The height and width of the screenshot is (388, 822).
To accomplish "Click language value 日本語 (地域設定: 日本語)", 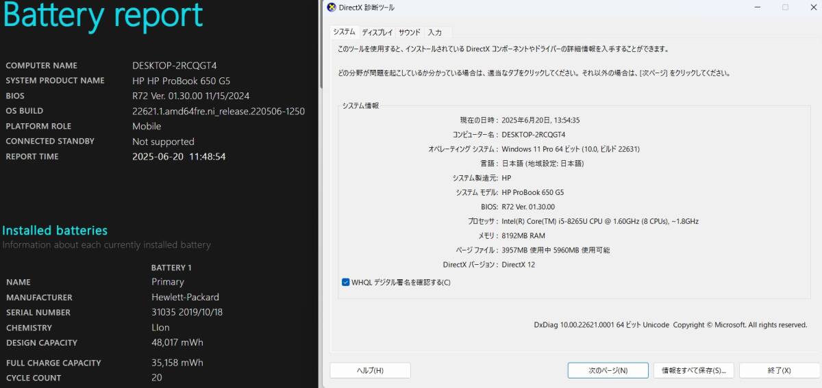I will click(x=543, y=164).
